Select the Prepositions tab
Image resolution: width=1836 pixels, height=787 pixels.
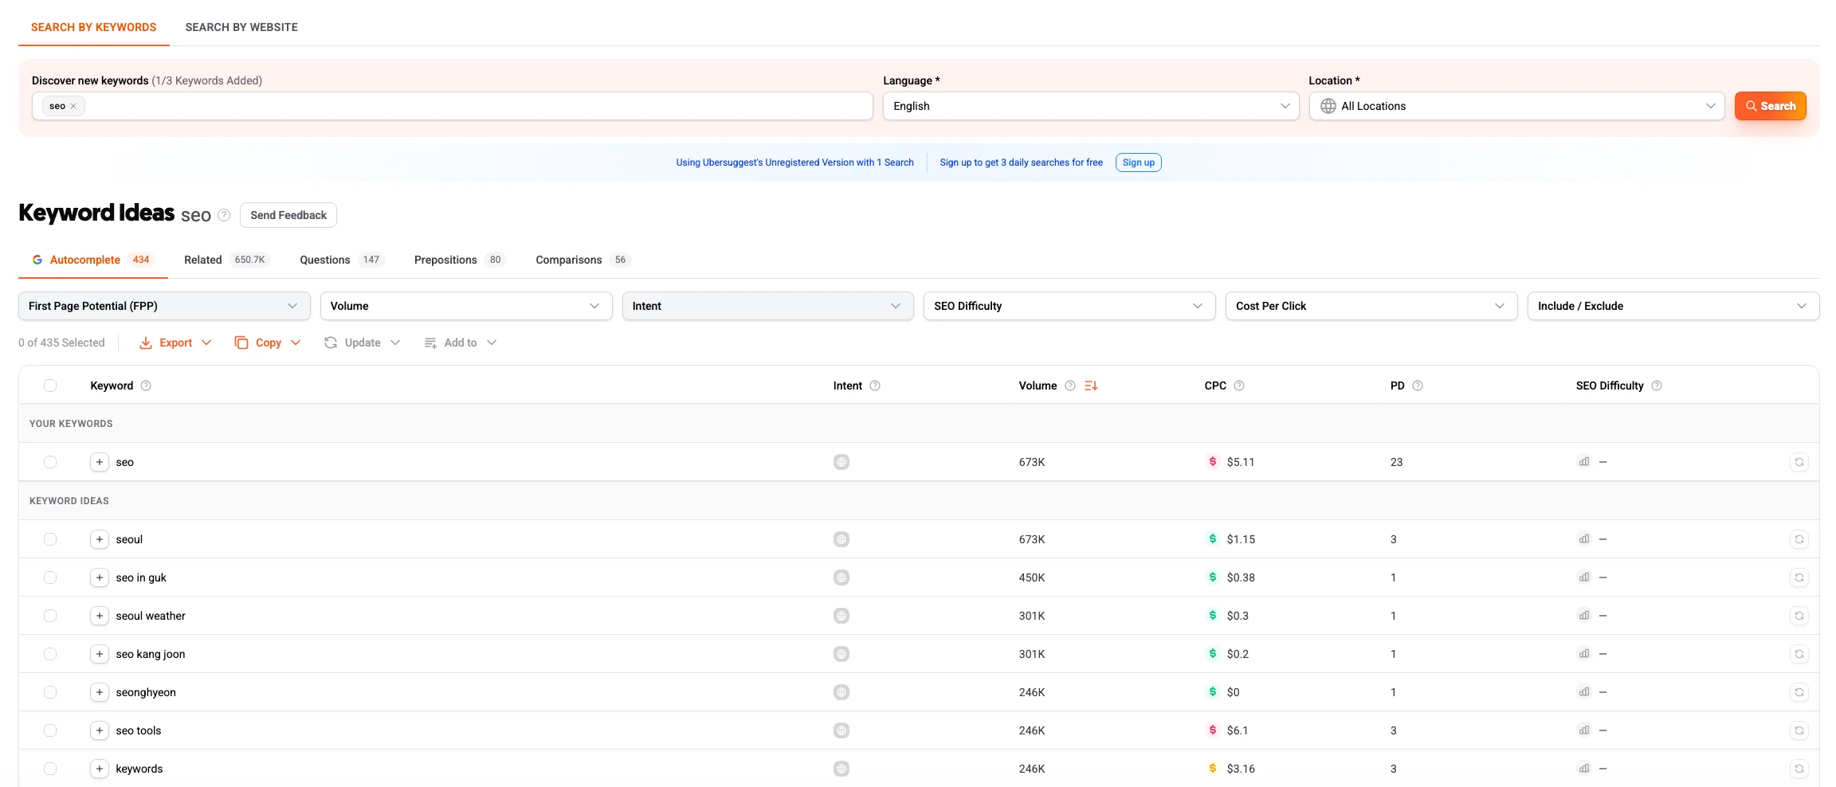coord(460,260)
